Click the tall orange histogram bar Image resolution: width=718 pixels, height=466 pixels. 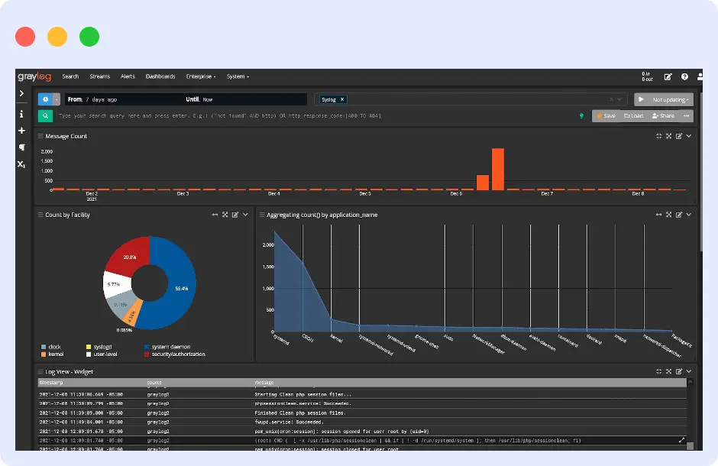click(x=498, y=169)
